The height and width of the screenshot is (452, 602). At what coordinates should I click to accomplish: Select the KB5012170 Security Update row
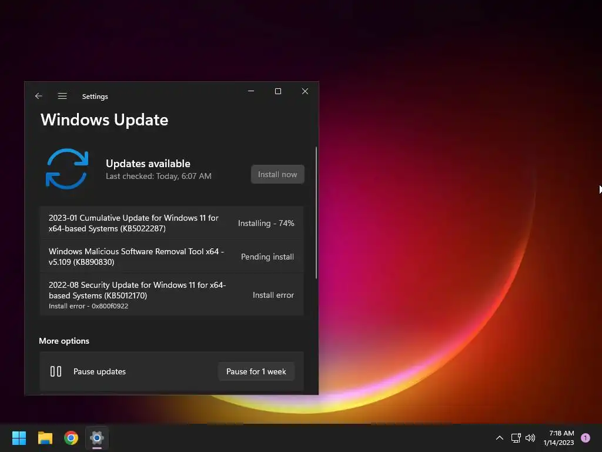(x=172, y=295)
